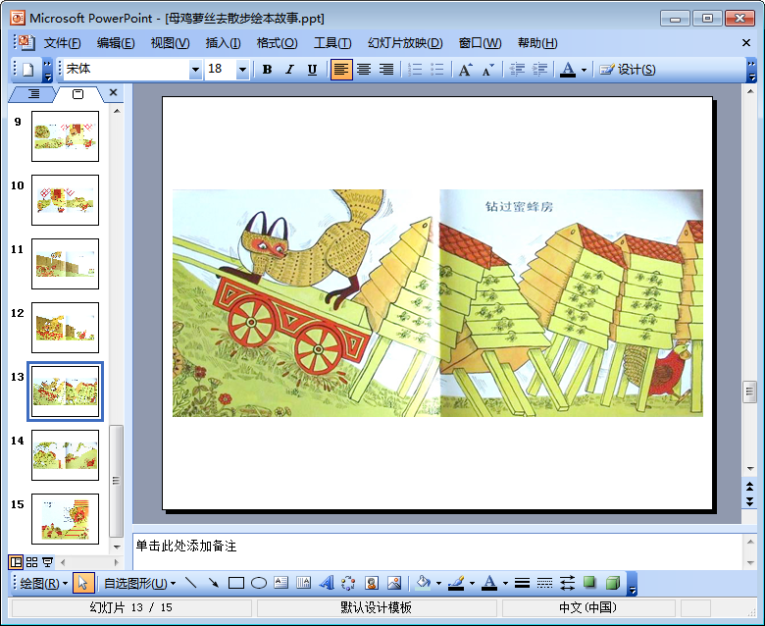Insert a vertical text box
Screen dimensions: 765x626
click(303, 584)
